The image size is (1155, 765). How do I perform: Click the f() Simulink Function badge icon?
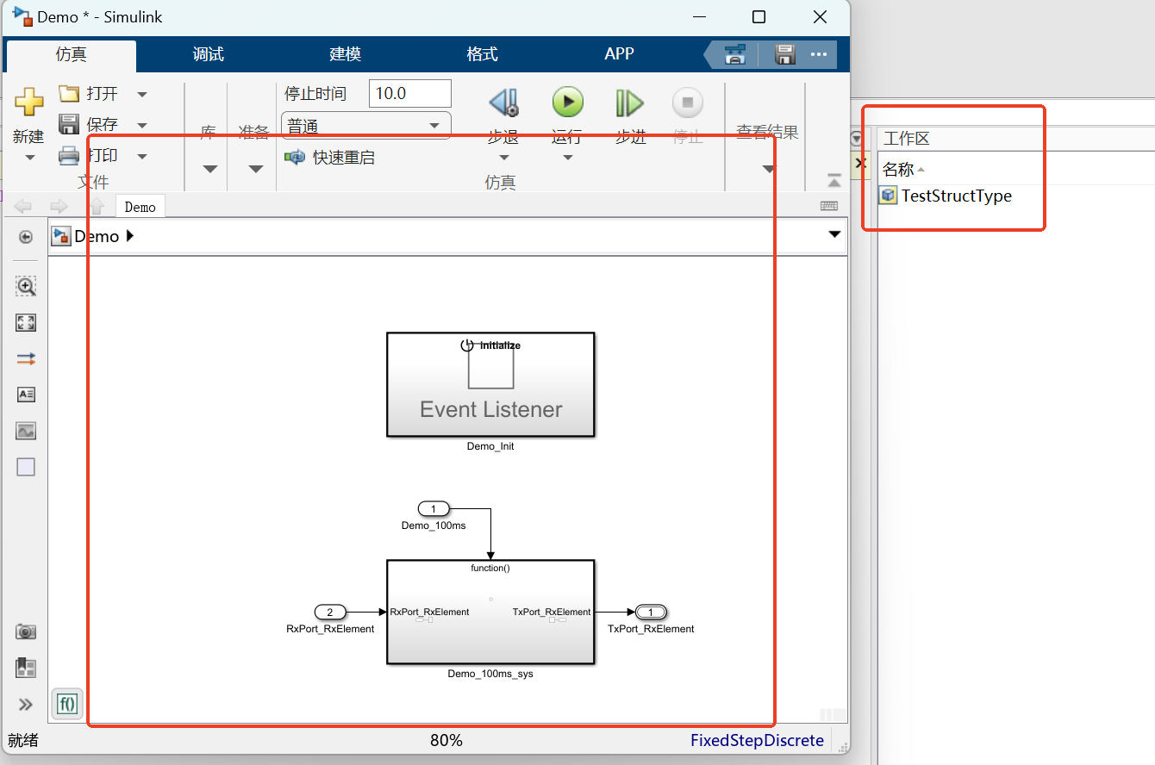click(66, 704)
